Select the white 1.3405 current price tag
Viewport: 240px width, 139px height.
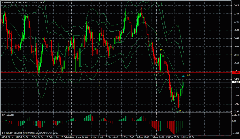coord(236,82)
